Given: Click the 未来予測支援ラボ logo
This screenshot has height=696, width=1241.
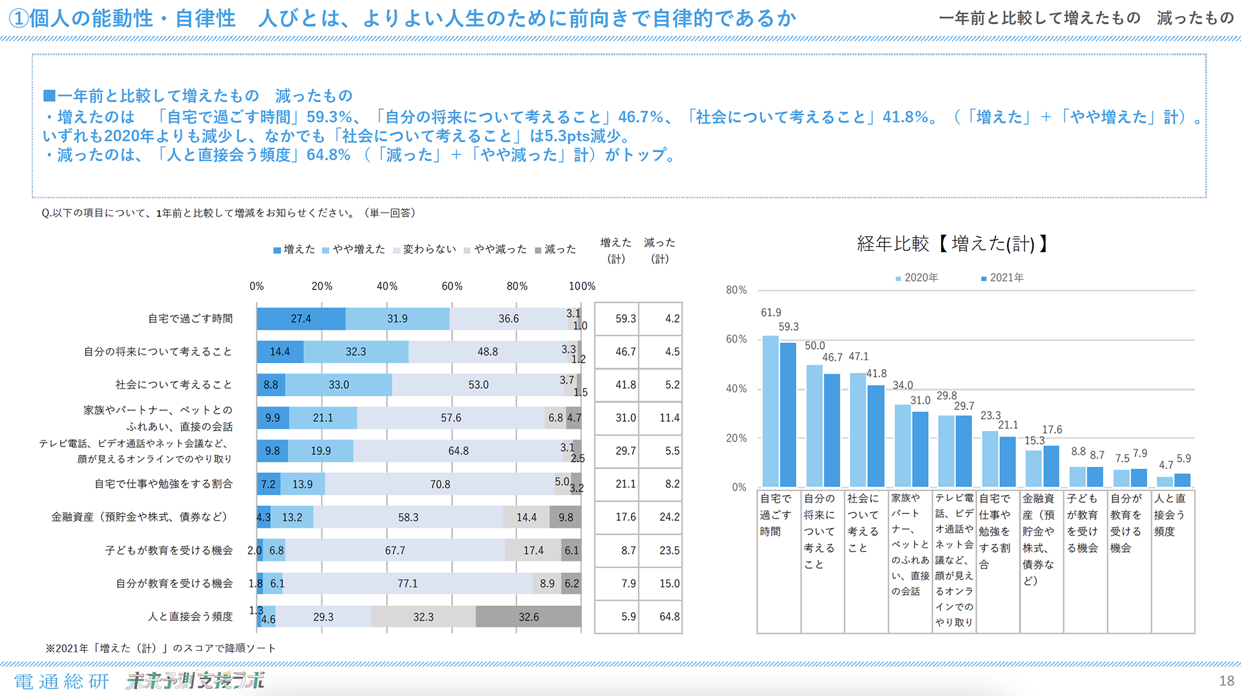Looking at the screenshot, I should (x=194, y=680).
